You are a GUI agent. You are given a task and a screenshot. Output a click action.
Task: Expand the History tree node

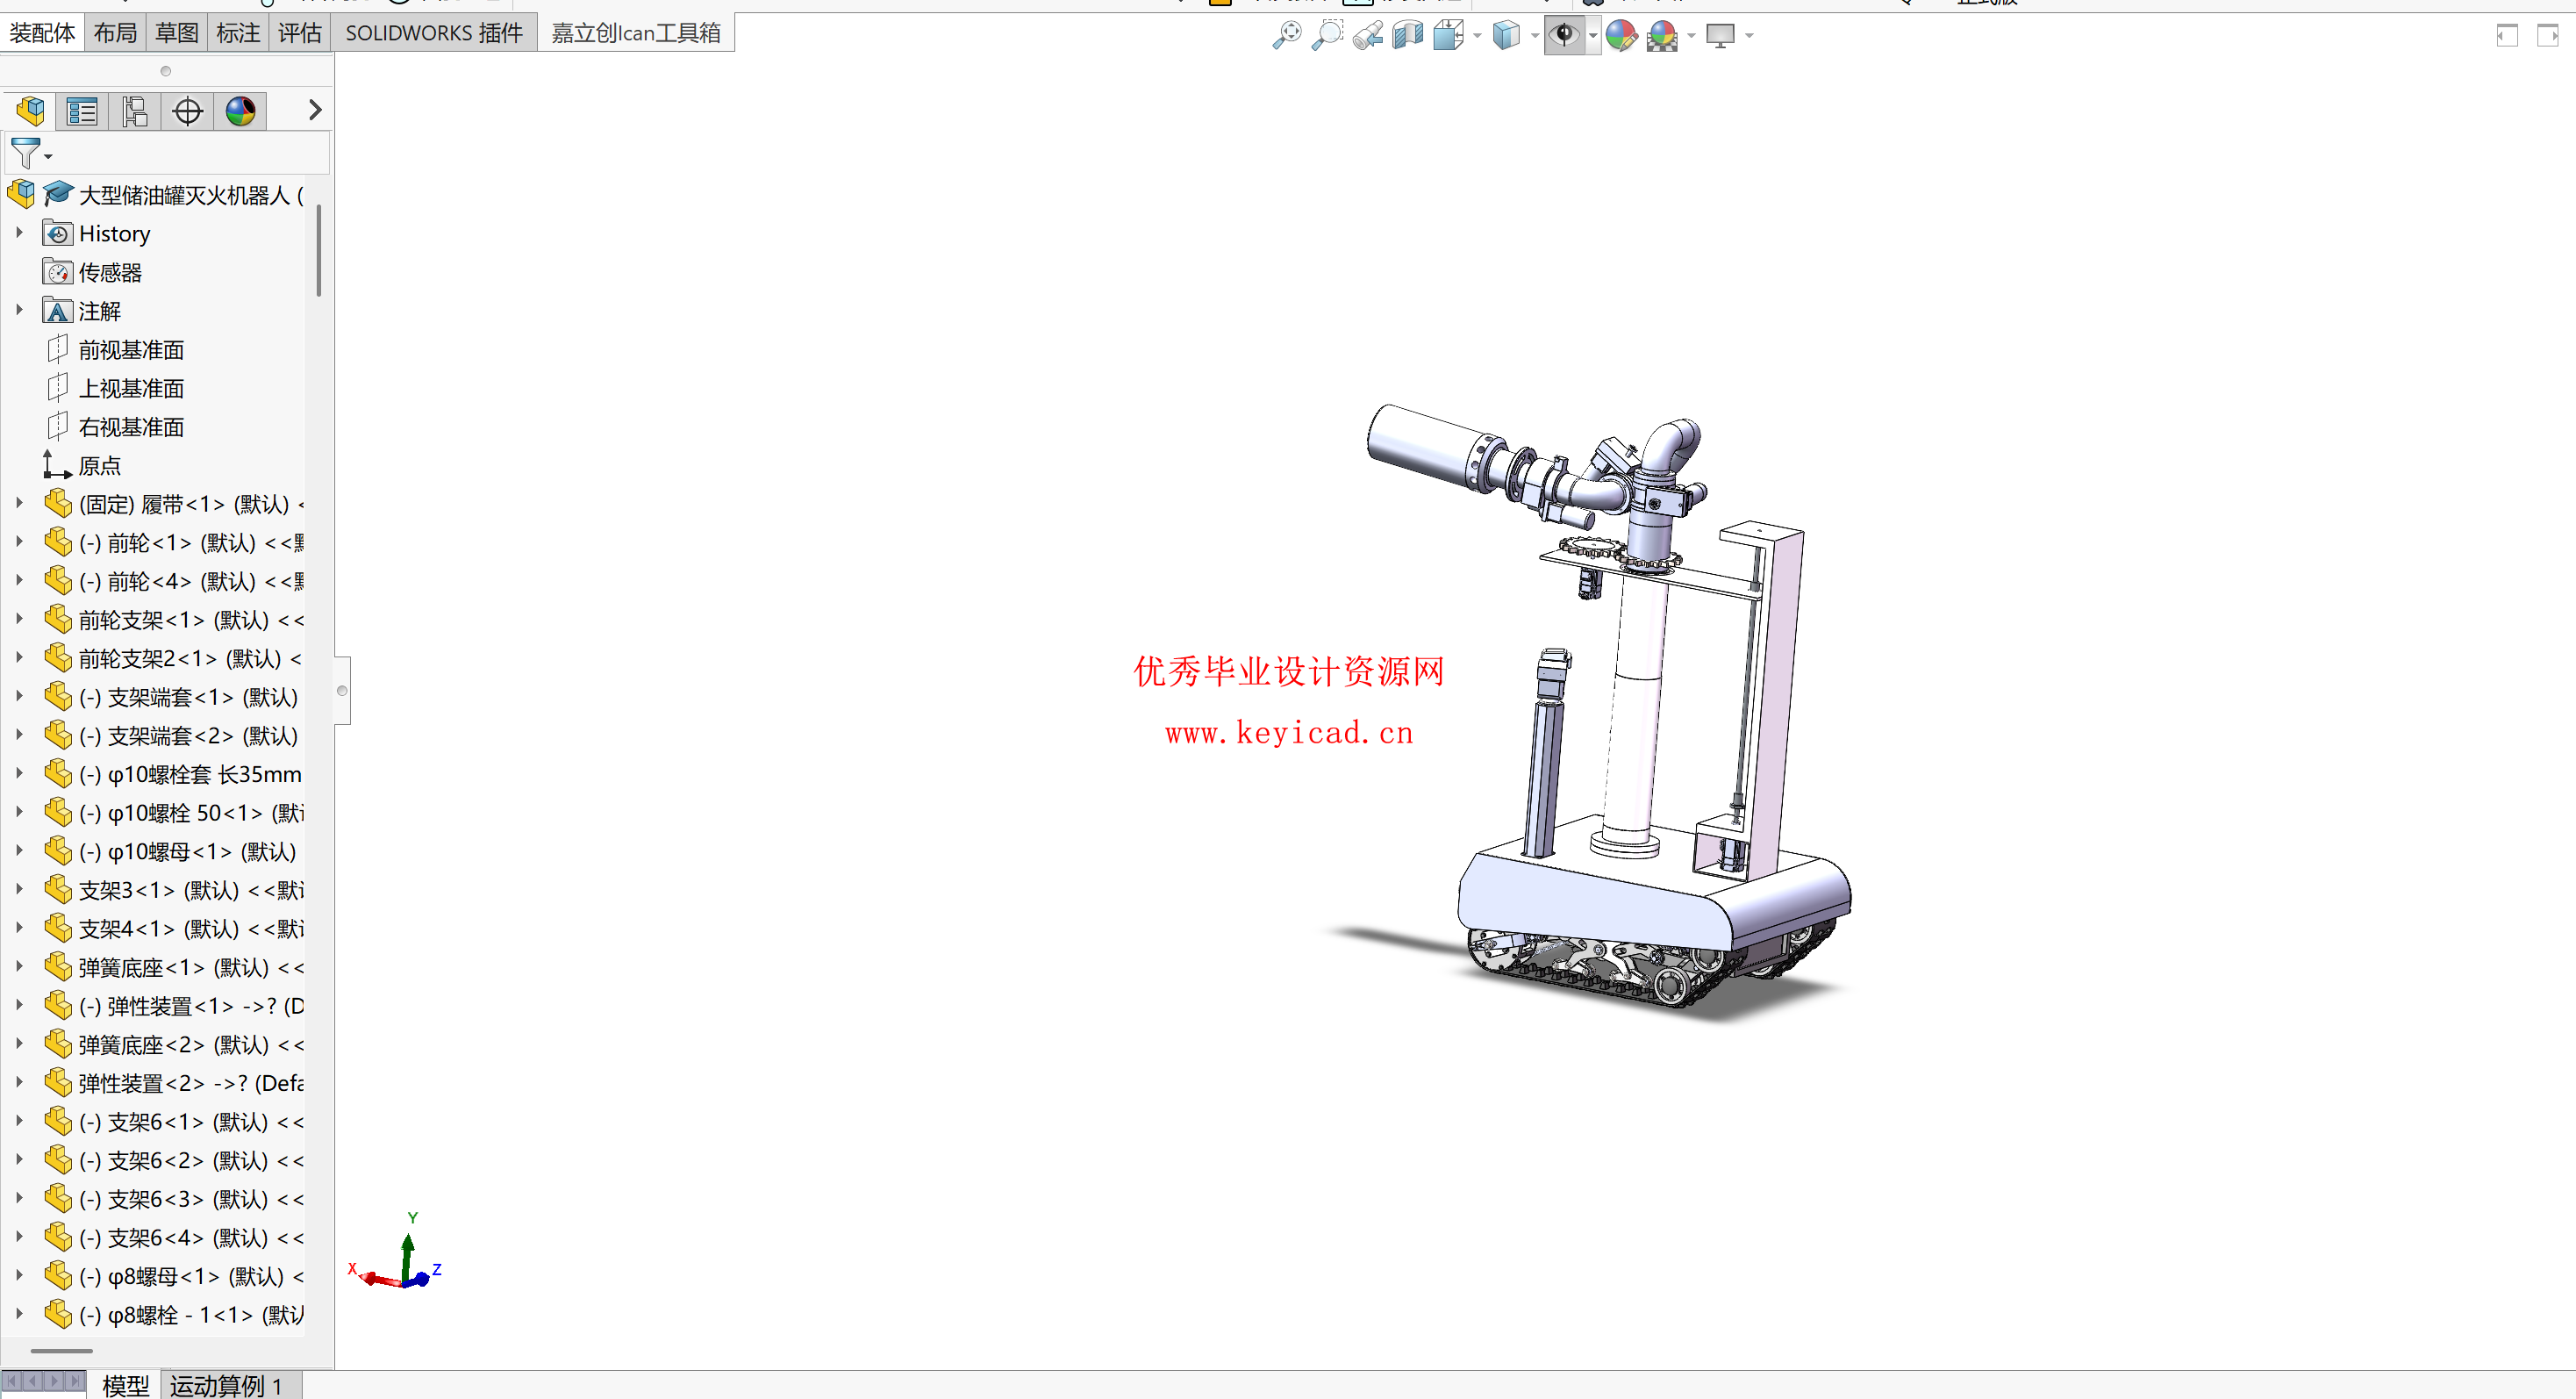pos(19,232)
